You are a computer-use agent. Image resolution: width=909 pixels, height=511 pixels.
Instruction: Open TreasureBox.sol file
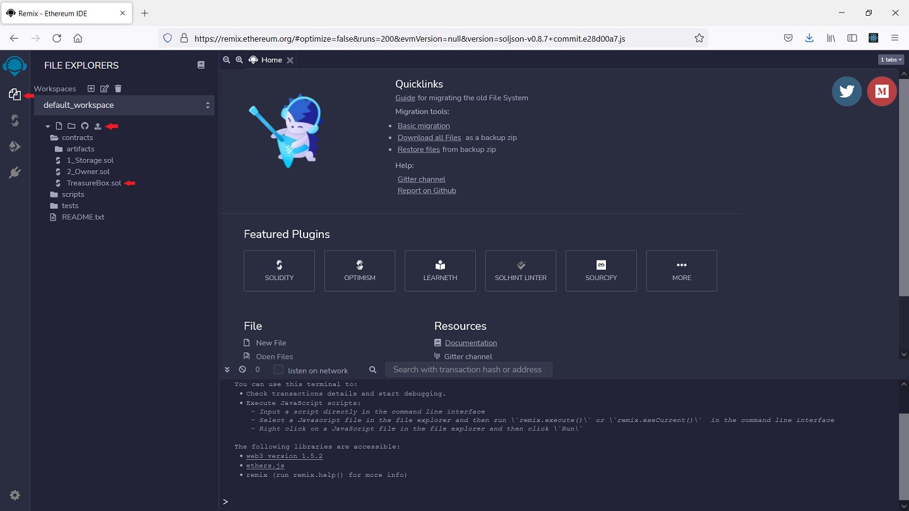tap(93, 183)
